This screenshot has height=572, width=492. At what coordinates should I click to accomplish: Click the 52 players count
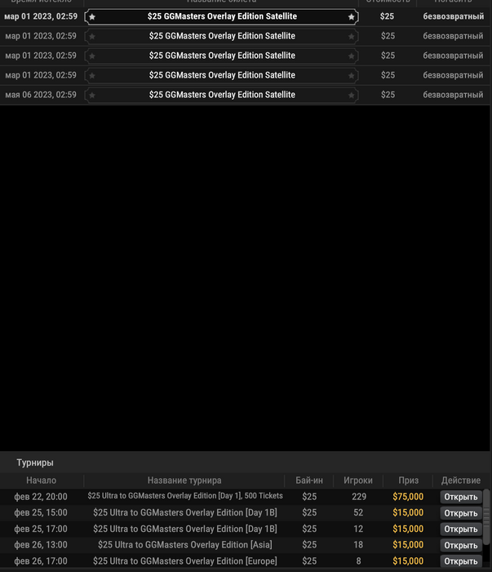click(358, 513)
